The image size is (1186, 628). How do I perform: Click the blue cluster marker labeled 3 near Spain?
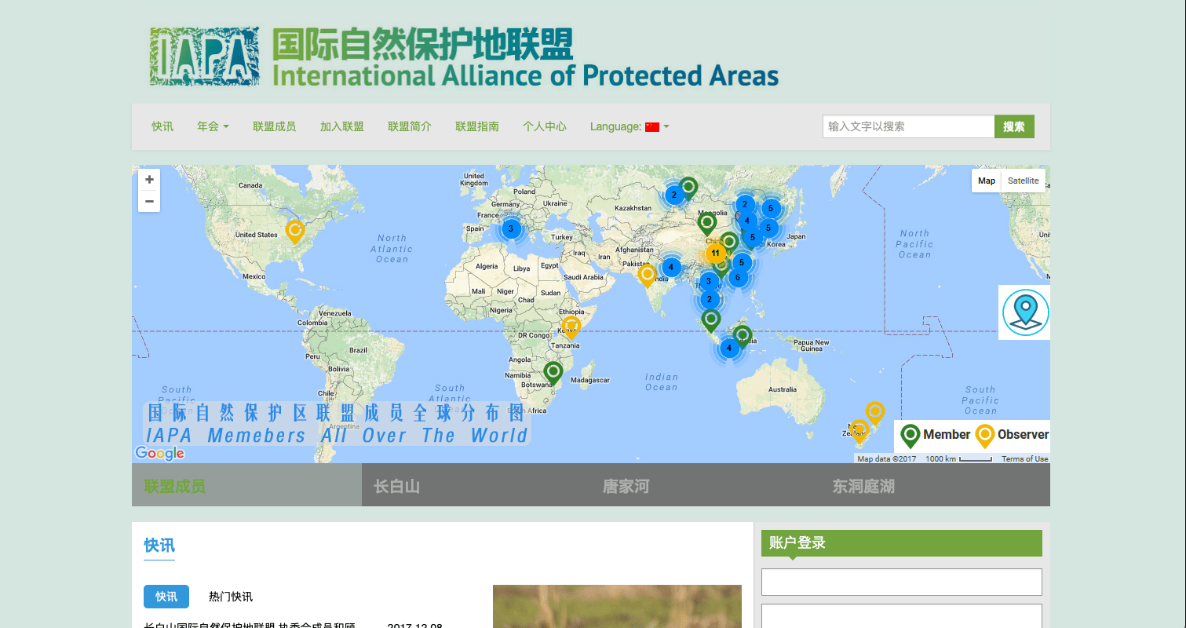511,229
